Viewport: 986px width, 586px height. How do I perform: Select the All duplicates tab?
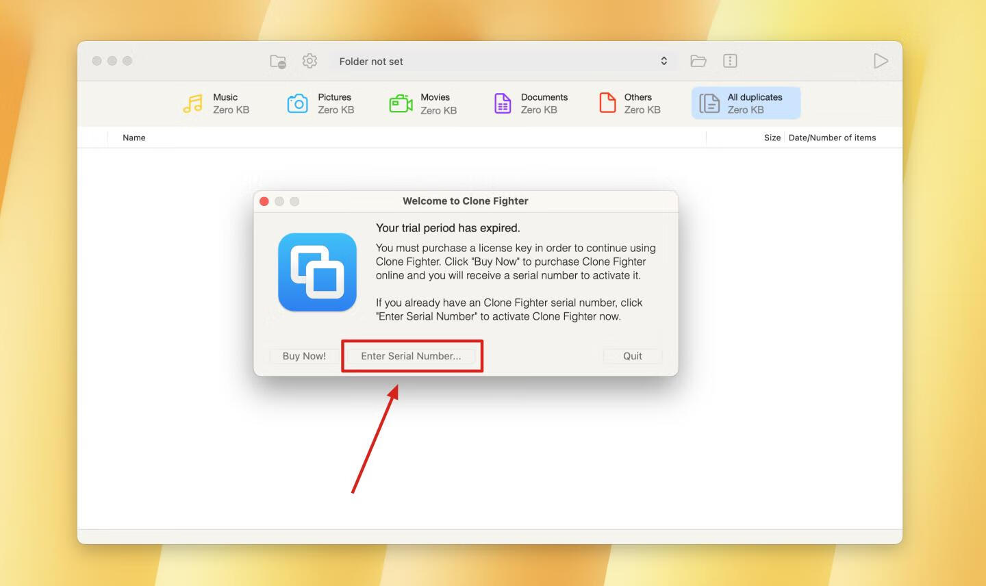746,103
